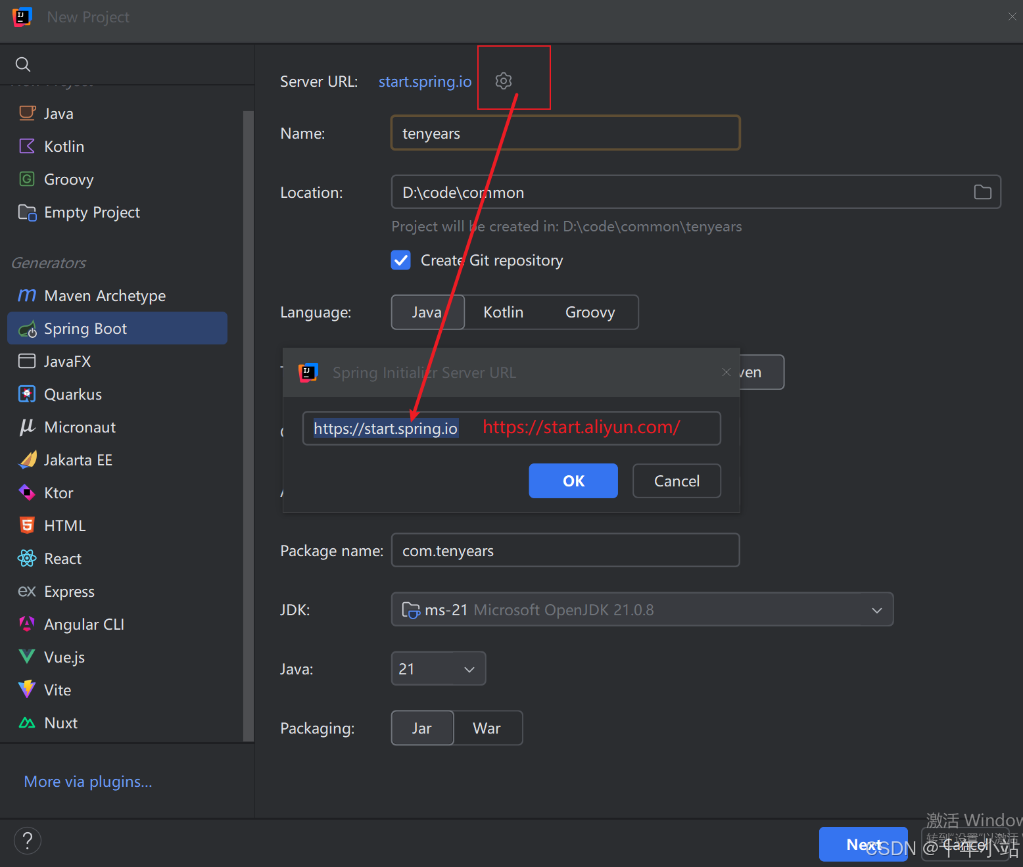Click the HTML5 shield icon
The image size is (1023, 867).
[27, 525]
